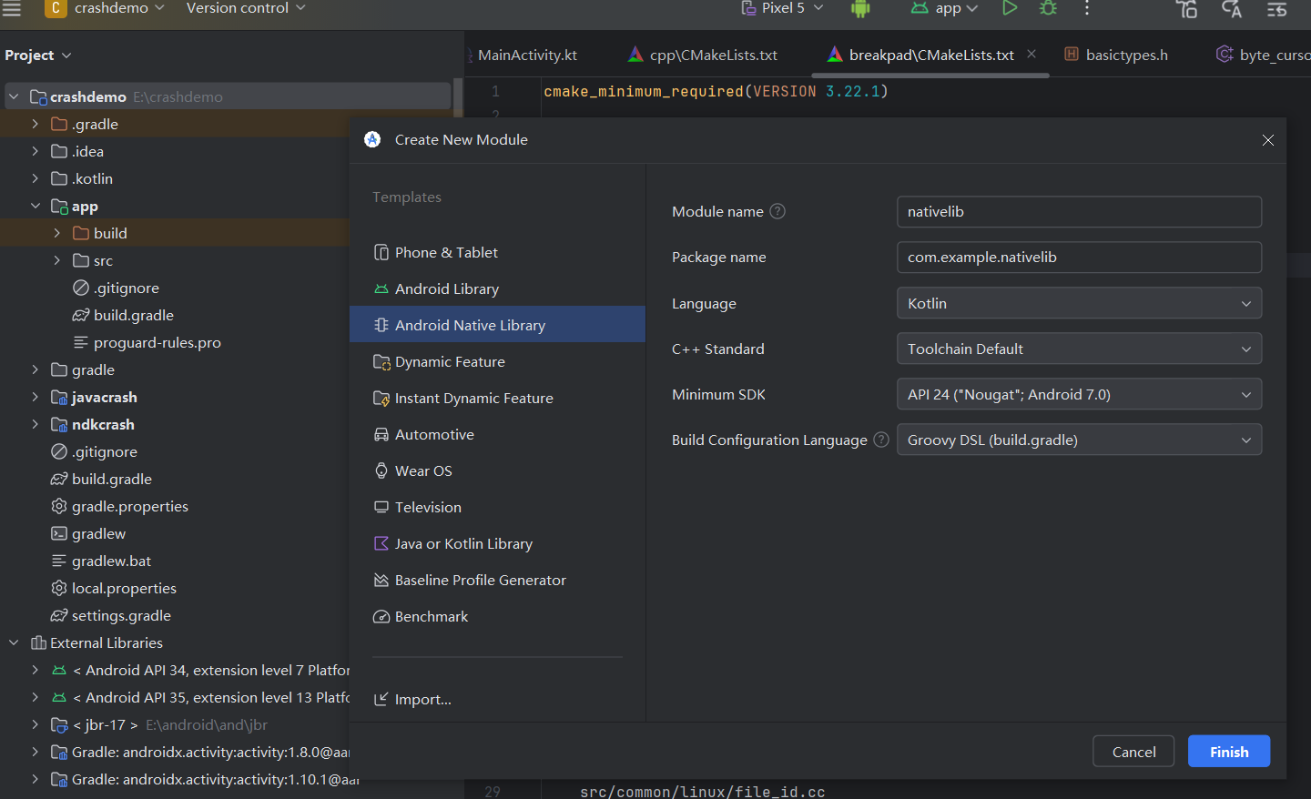The image size is (1311, 799).
Task: Open the Build Configuration Language dropdown
Action: point(1079,440)
